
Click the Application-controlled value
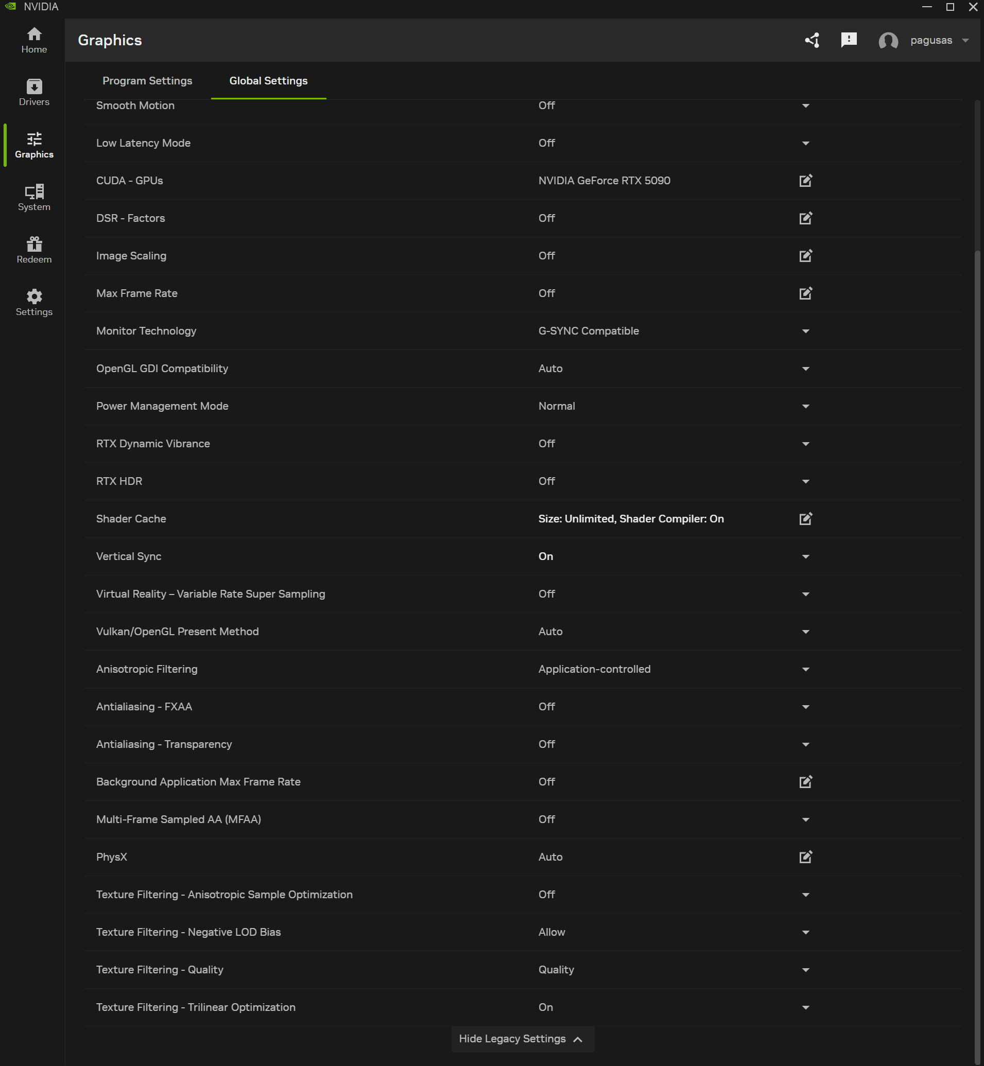point(594,669)
